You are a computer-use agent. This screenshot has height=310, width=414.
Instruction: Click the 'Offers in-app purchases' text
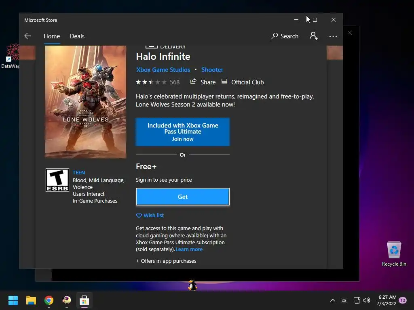click(x=166, y=261)
